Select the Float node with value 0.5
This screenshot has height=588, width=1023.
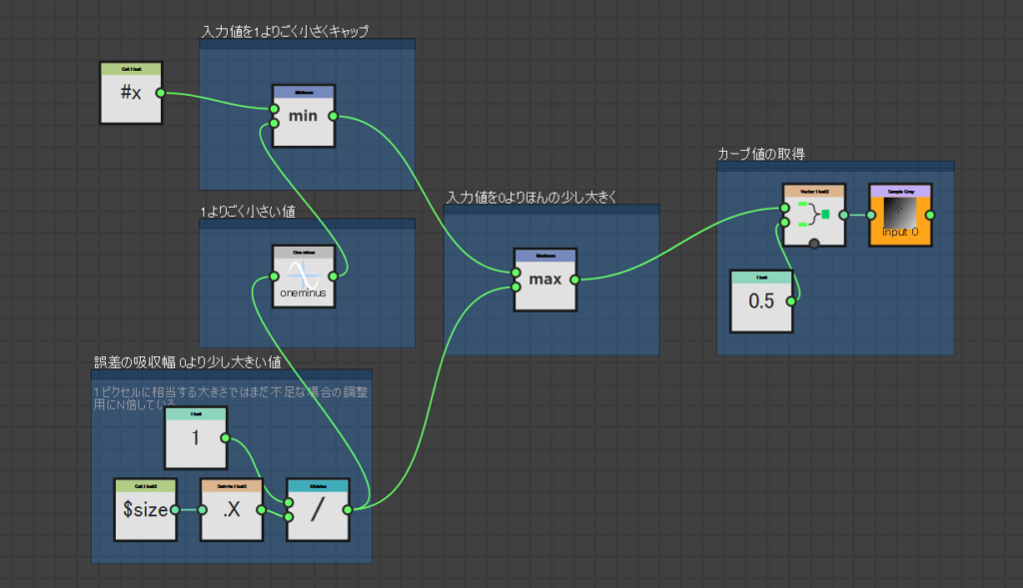click(760, 300)
